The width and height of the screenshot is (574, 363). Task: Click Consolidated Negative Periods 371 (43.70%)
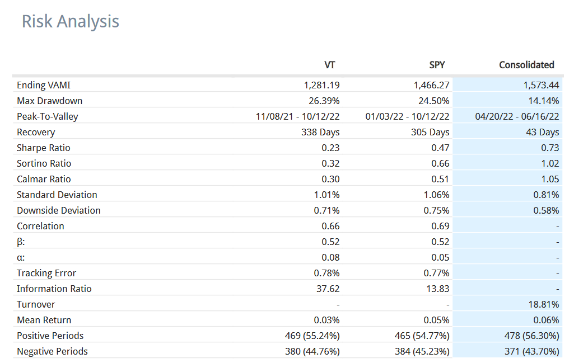(532, 352)
